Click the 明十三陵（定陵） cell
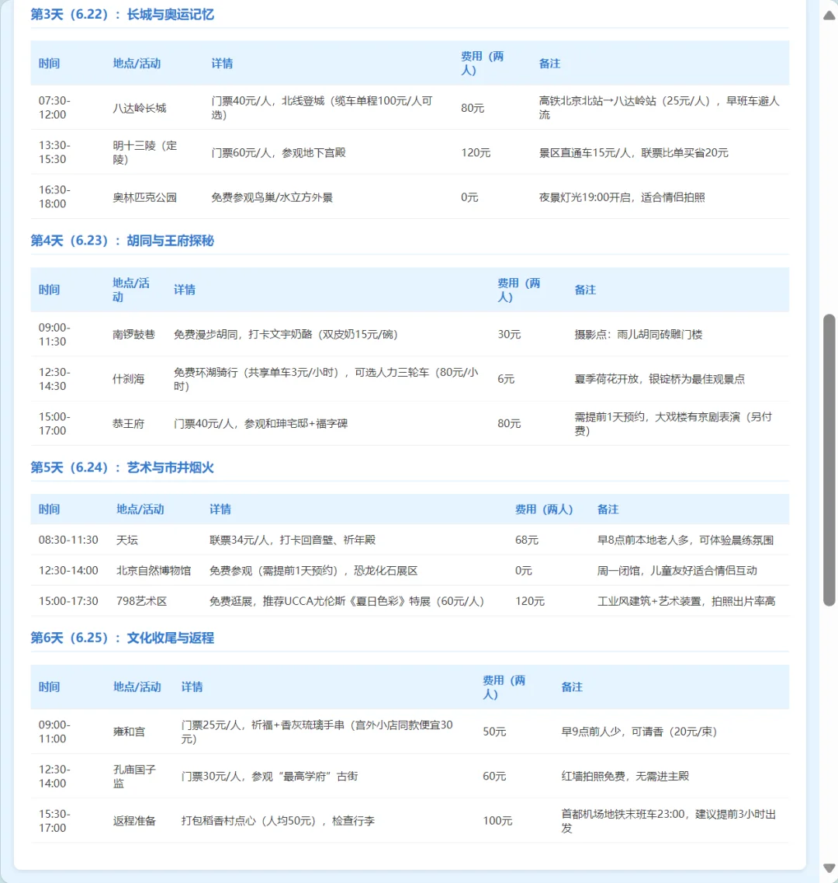The height and width of the screenshot is (883, 838). 144,152
